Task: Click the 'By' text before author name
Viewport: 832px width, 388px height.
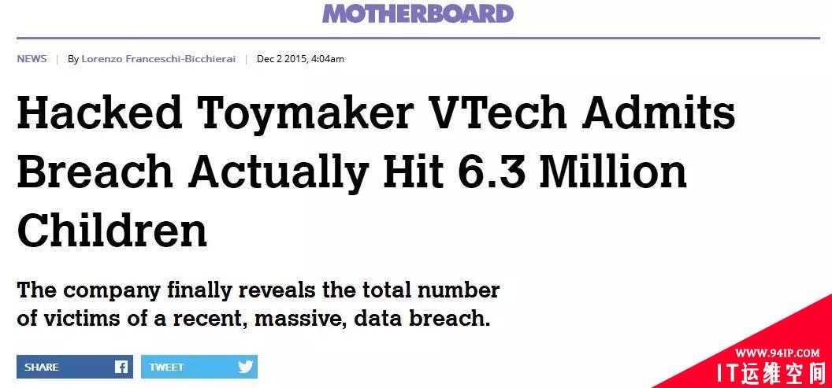Action: [x=73, y=59]
